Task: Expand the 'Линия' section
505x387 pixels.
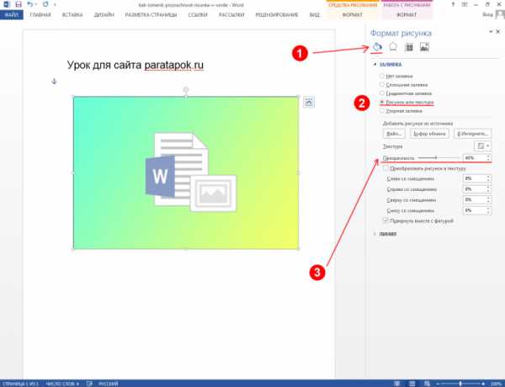Action: point(387,234)
